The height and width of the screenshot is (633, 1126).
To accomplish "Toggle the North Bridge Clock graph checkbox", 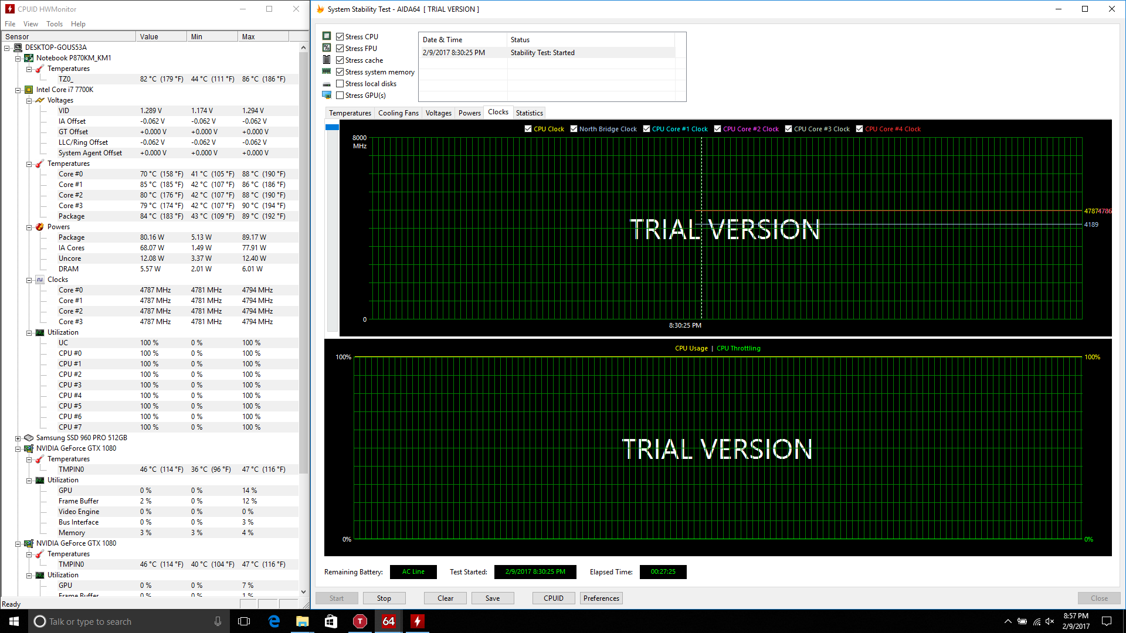I will (574, 129).
